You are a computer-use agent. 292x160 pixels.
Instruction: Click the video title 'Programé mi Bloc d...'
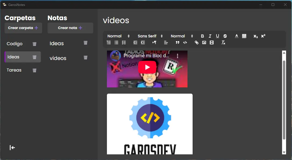(x=146, y=56)
